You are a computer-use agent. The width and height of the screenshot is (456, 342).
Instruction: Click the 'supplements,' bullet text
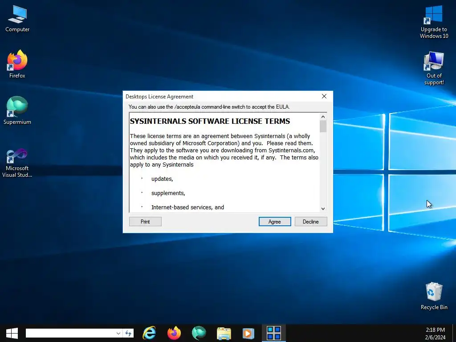coord(168,193)
